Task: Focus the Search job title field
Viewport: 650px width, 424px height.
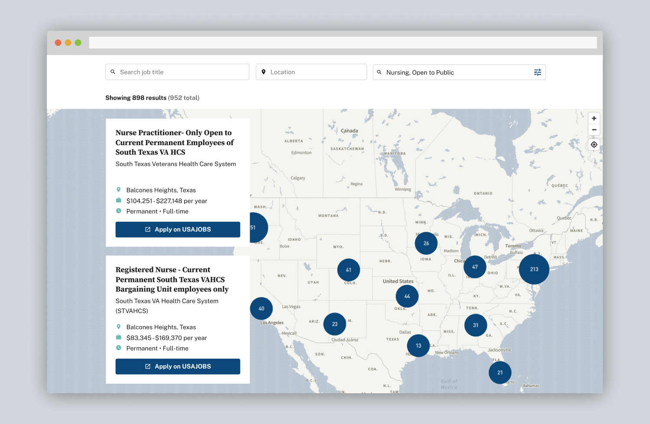Action: pos(177,72)
